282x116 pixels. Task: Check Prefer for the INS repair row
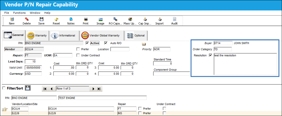click(140, 113)
